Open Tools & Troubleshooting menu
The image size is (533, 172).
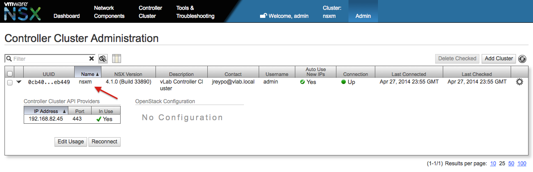pos(195,12)
